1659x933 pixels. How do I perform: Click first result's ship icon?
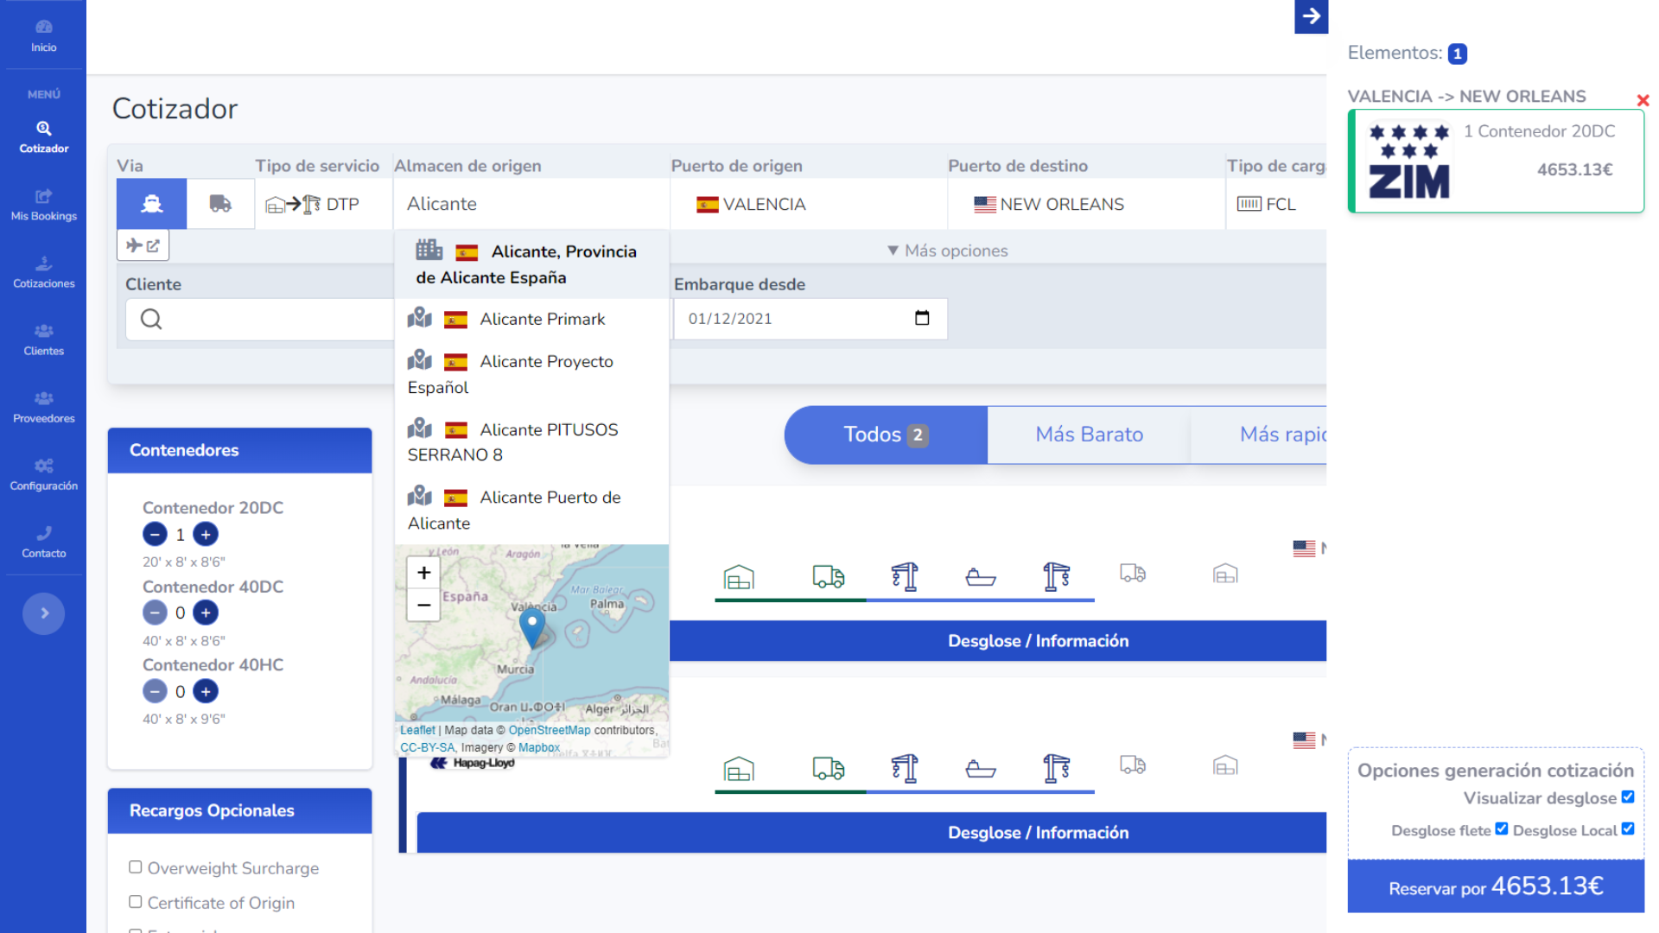point(981,576)
